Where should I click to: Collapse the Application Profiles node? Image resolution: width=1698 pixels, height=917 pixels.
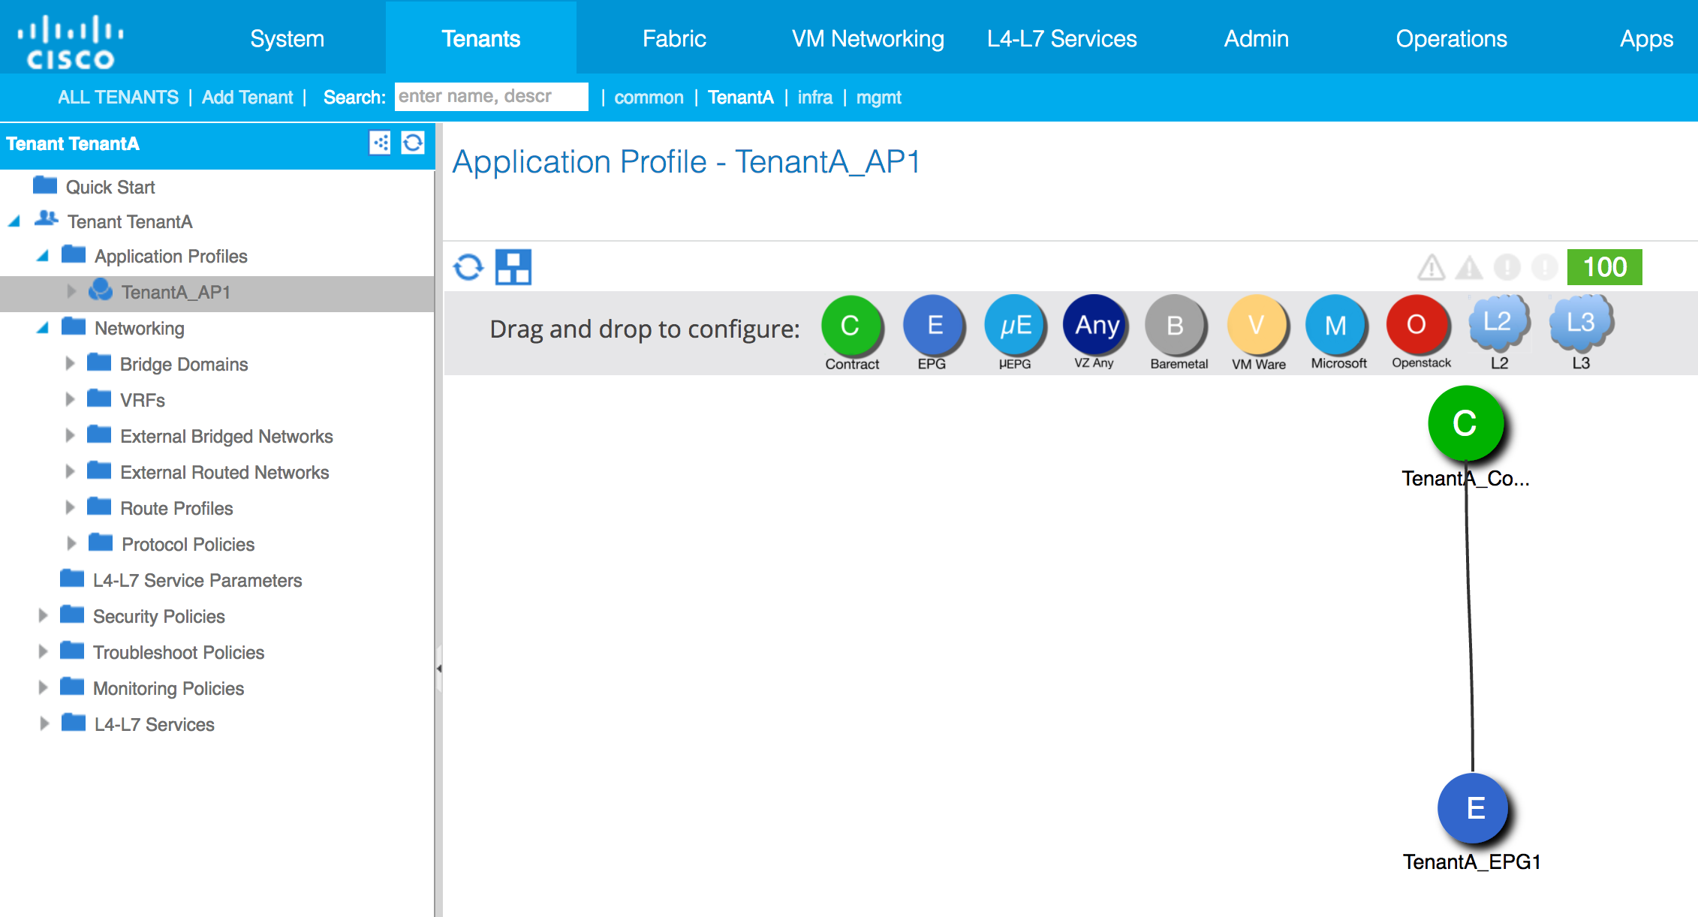click(43, 256)
